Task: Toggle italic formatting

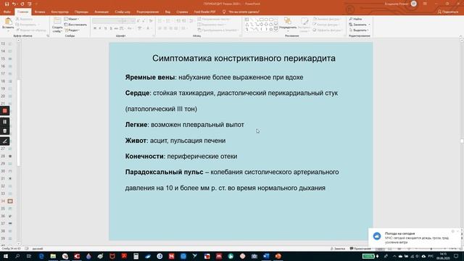Action: click(100, 28)
